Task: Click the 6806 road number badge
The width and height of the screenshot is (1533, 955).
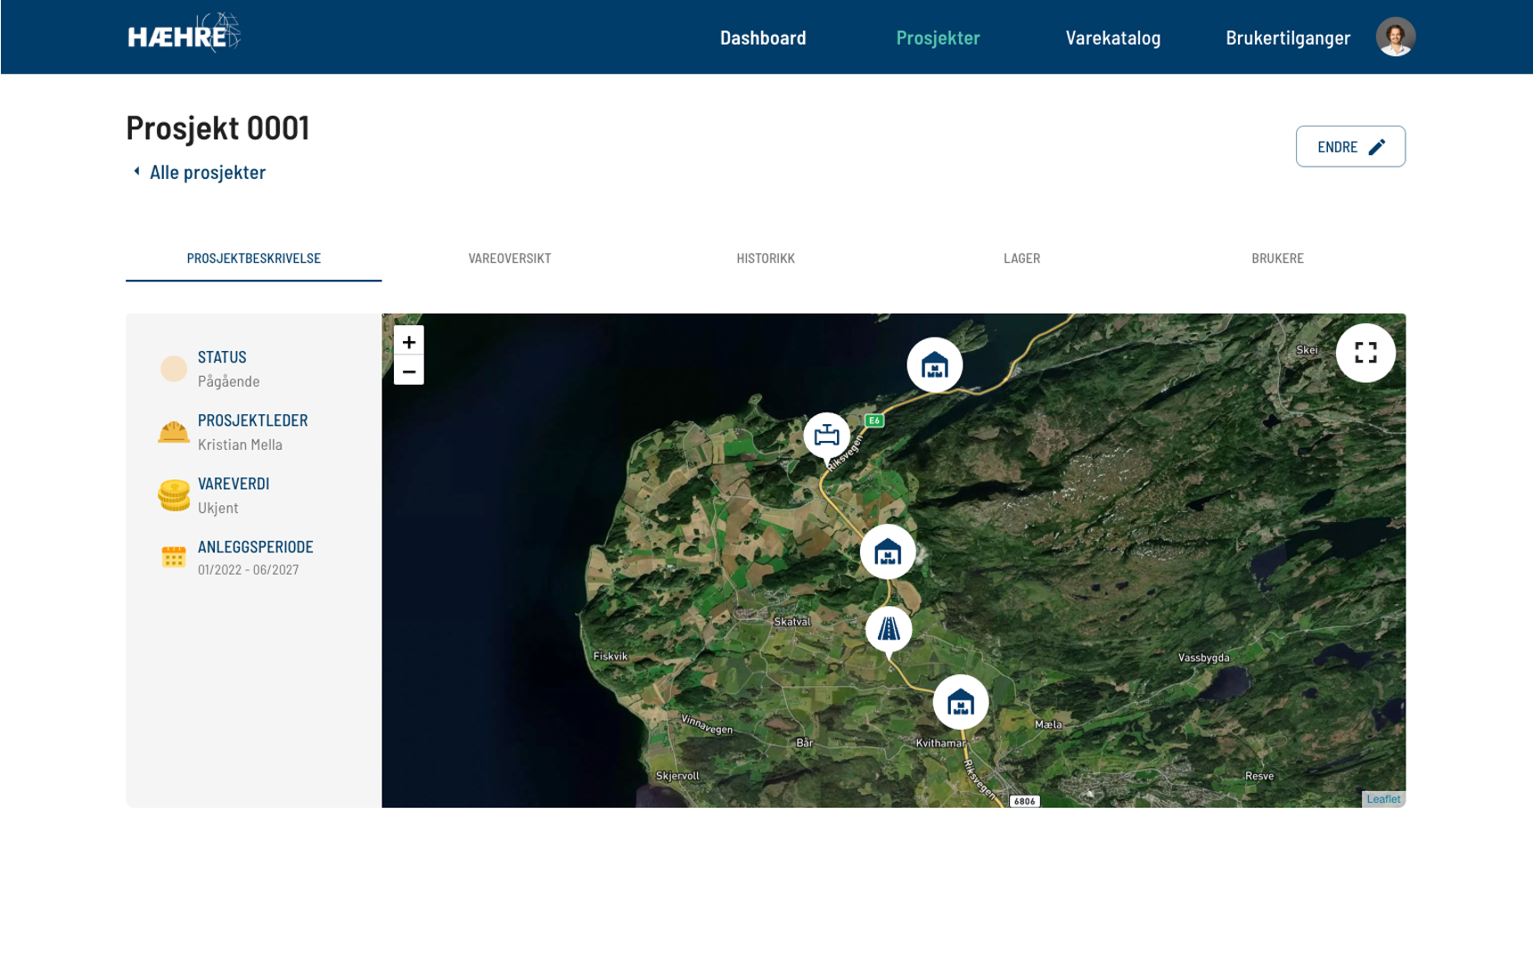Action: pos(1025,801)
